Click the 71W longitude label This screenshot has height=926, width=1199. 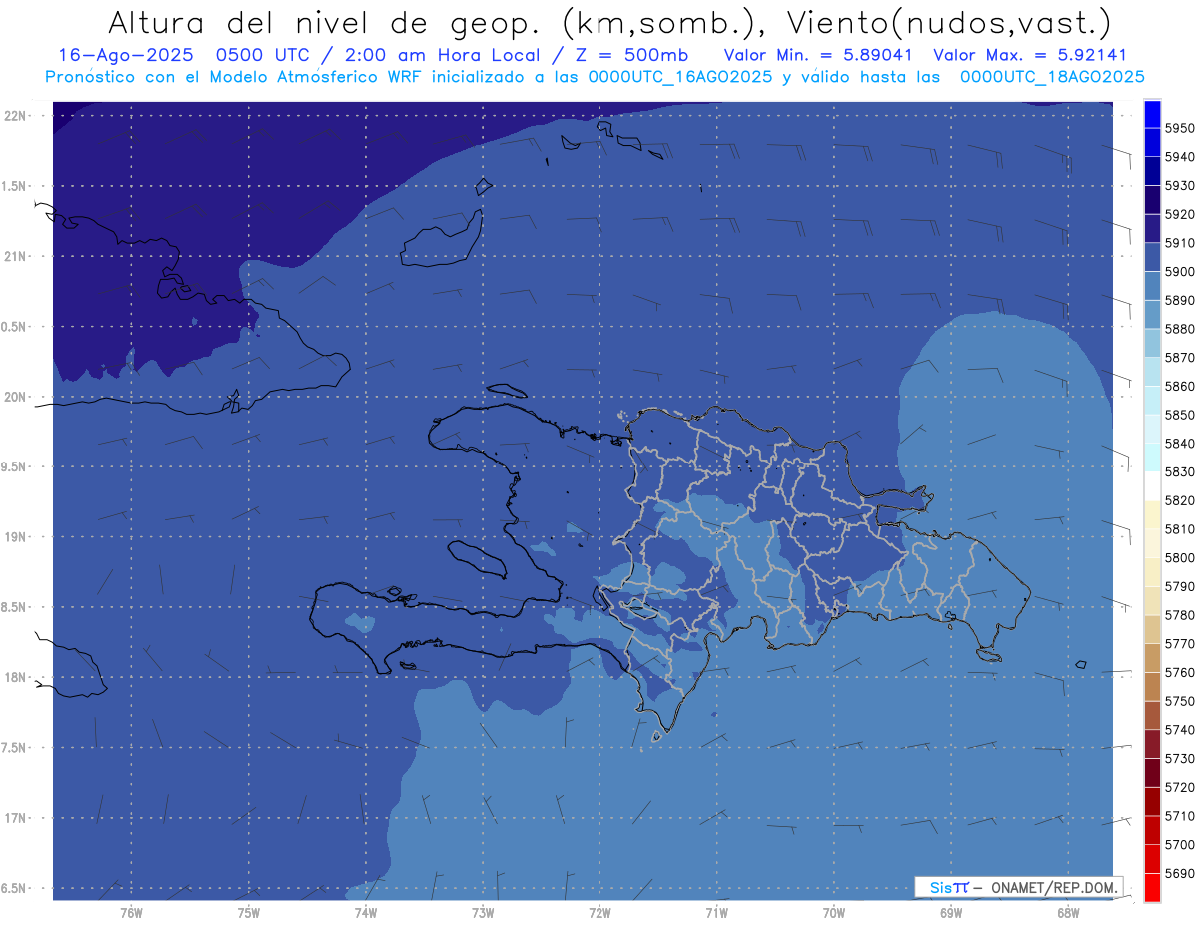716,912
